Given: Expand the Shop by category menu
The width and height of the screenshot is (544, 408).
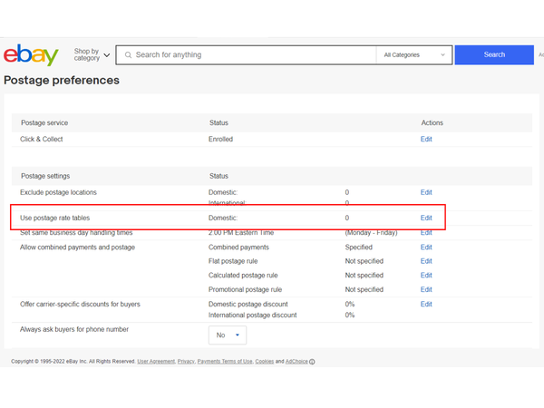Looking at the screenshot, I should point(92,54).
